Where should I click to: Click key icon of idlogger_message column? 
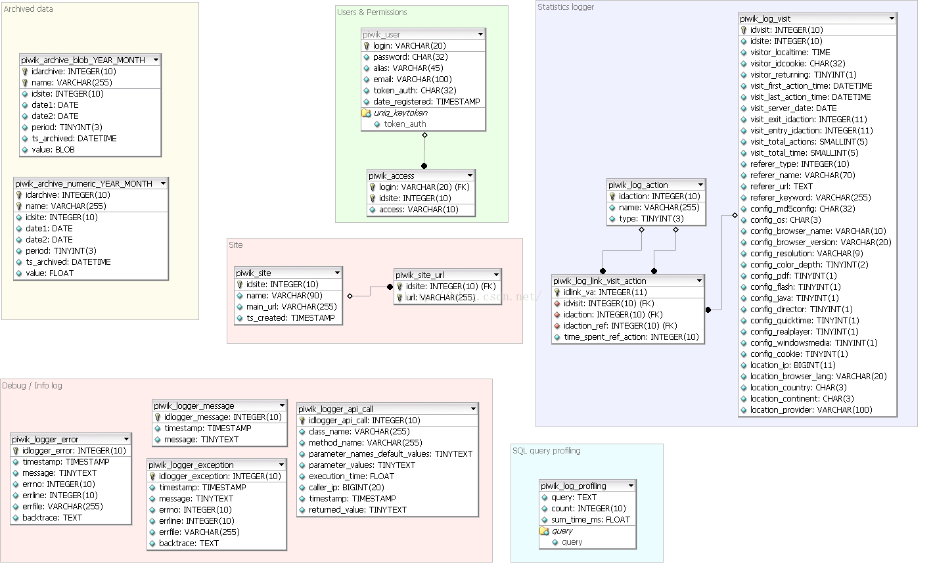click(158, 417)
